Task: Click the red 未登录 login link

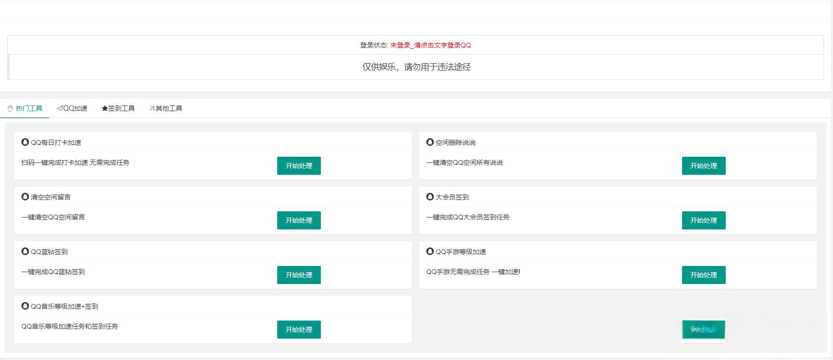Action: coord(431,45)
